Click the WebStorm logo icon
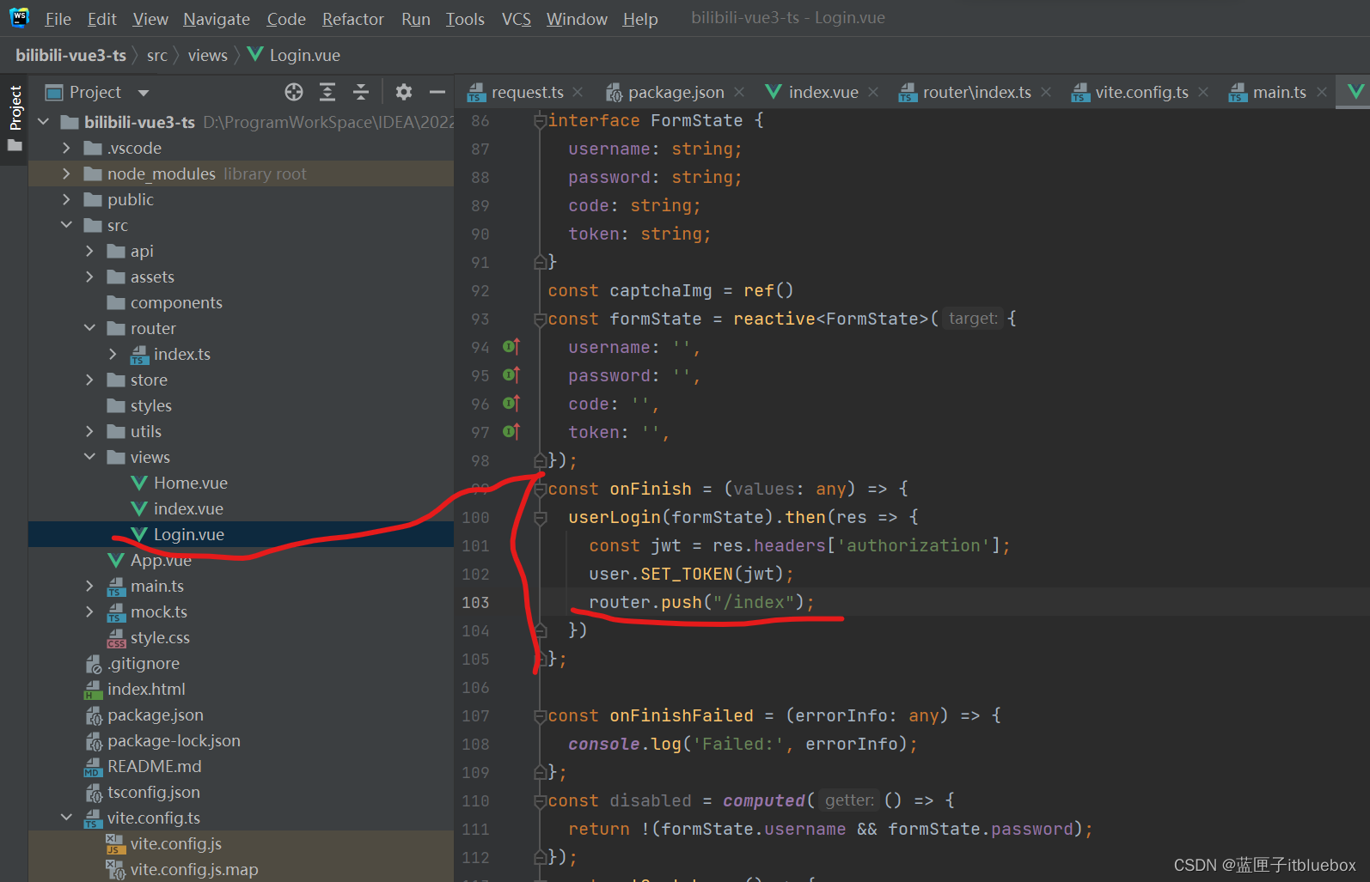1370x882 pixels. click(19, 18)
